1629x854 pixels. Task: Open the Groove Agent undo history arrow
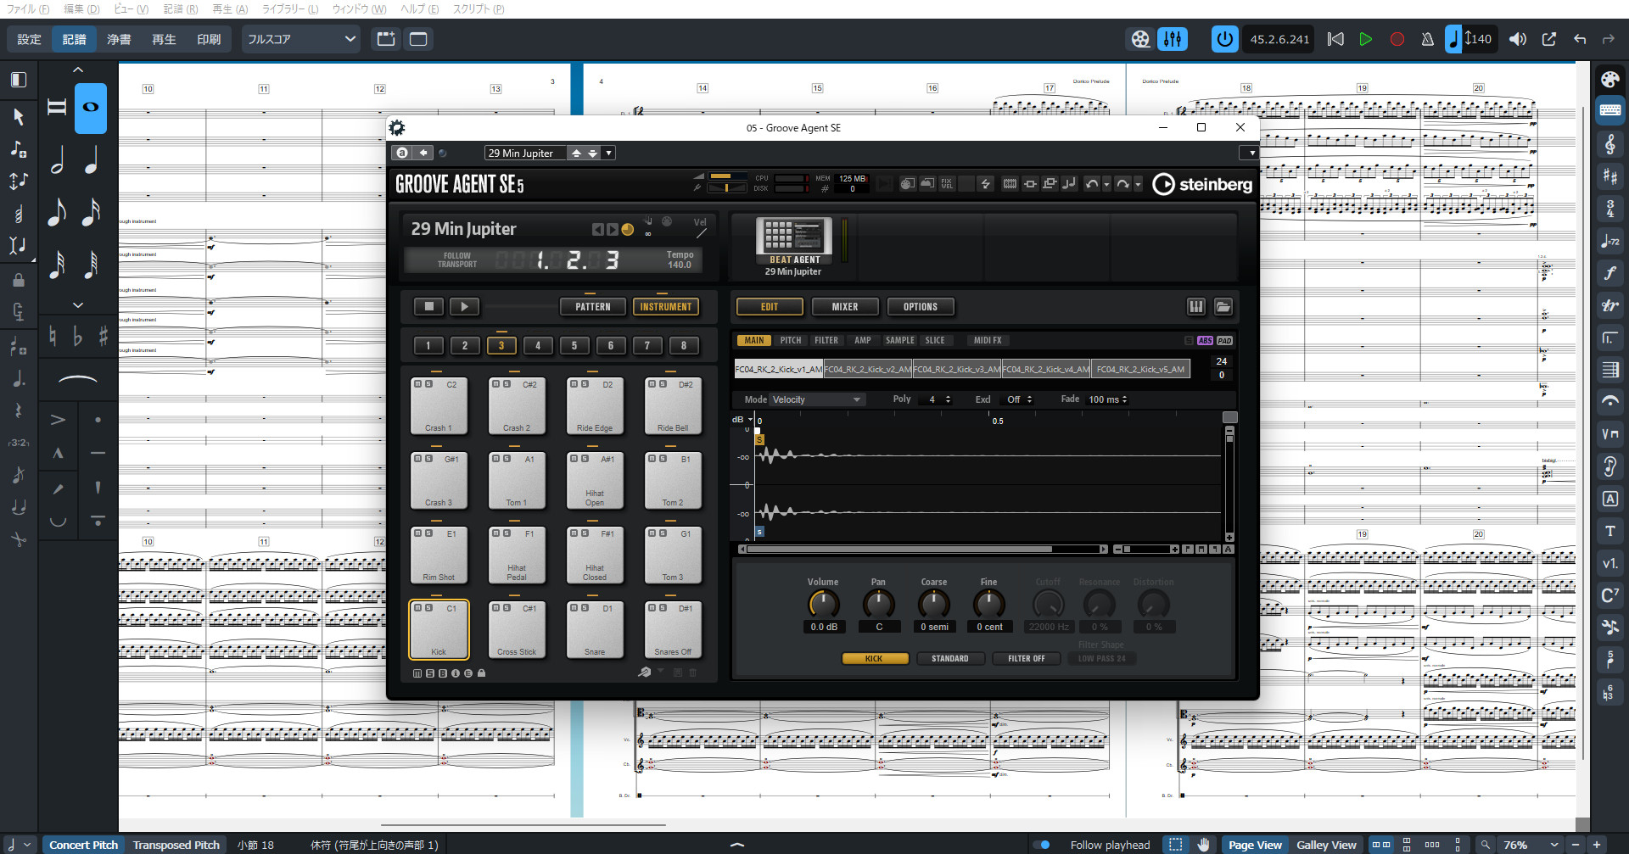click(1106, 184)
